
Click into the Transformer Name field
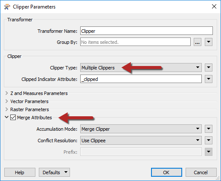pos(146,31)
